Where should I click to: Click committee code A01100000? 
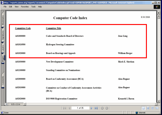coord(20,70)
